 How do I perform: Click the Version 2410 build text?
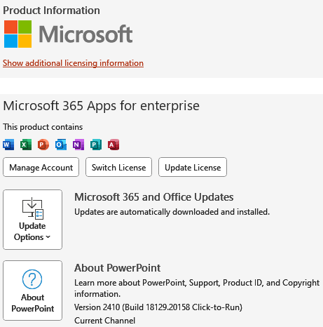(x=158, y=307)
